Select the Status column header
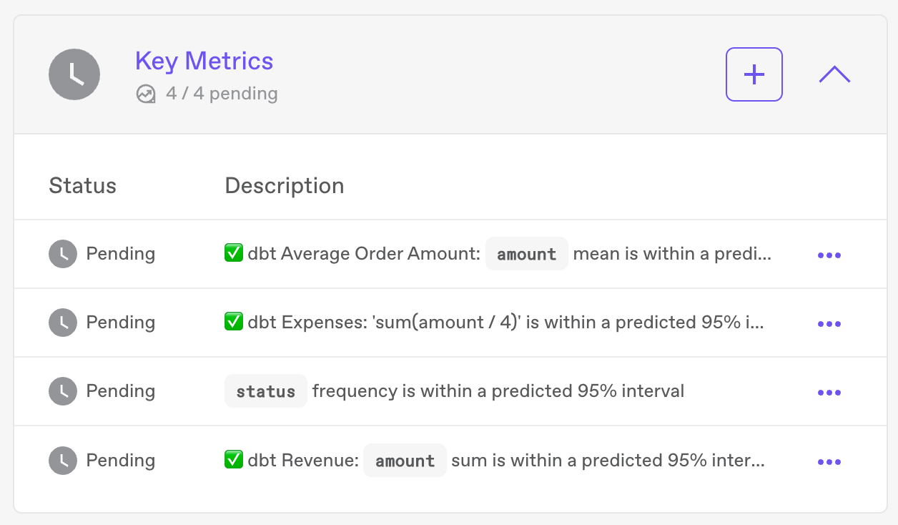The height and width of the screenshot is (525, 898). [82, 186]
